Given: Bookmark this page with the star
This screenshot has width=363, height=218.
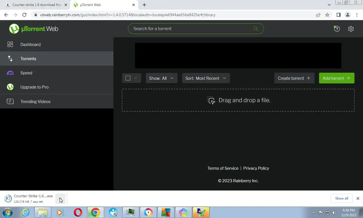Looking at the screenshot, I should (327, 15).
